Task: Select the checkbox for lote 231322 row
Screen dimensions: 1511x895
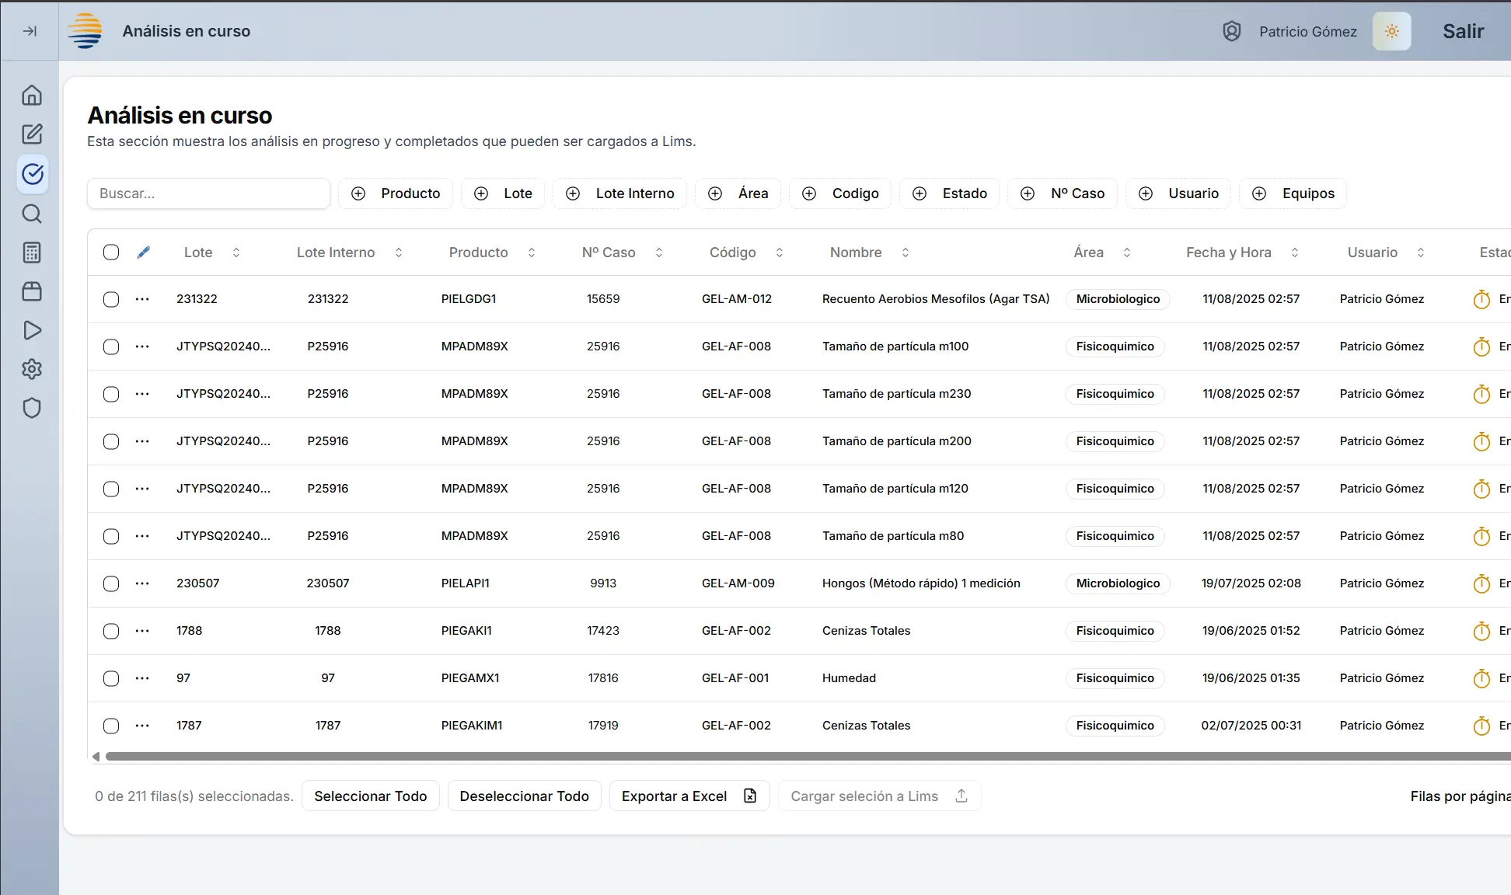Action: click(111, 299)
